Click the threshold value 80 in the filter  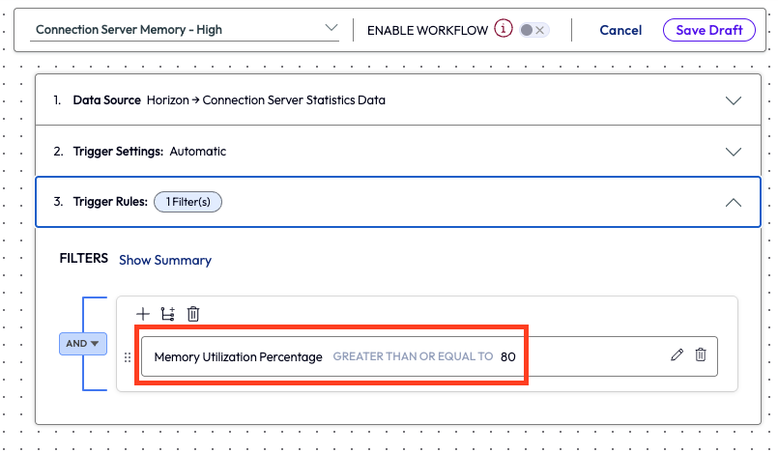[508, 356]
